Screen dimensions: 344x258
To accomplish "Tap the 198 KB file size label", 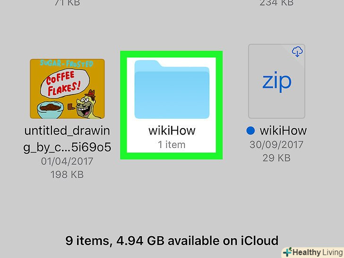I will [x=67, y=175].
